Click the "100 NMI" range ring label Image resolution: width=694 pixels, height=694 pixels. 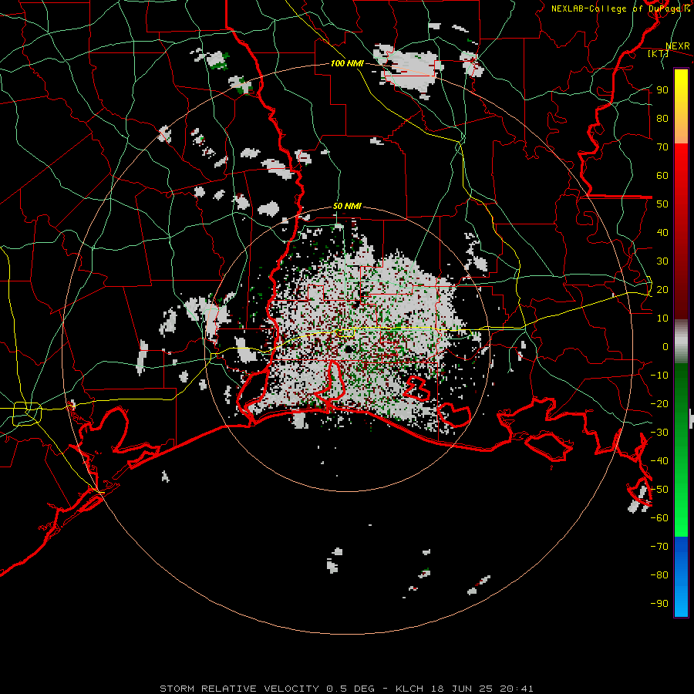(x=347, y=63)
